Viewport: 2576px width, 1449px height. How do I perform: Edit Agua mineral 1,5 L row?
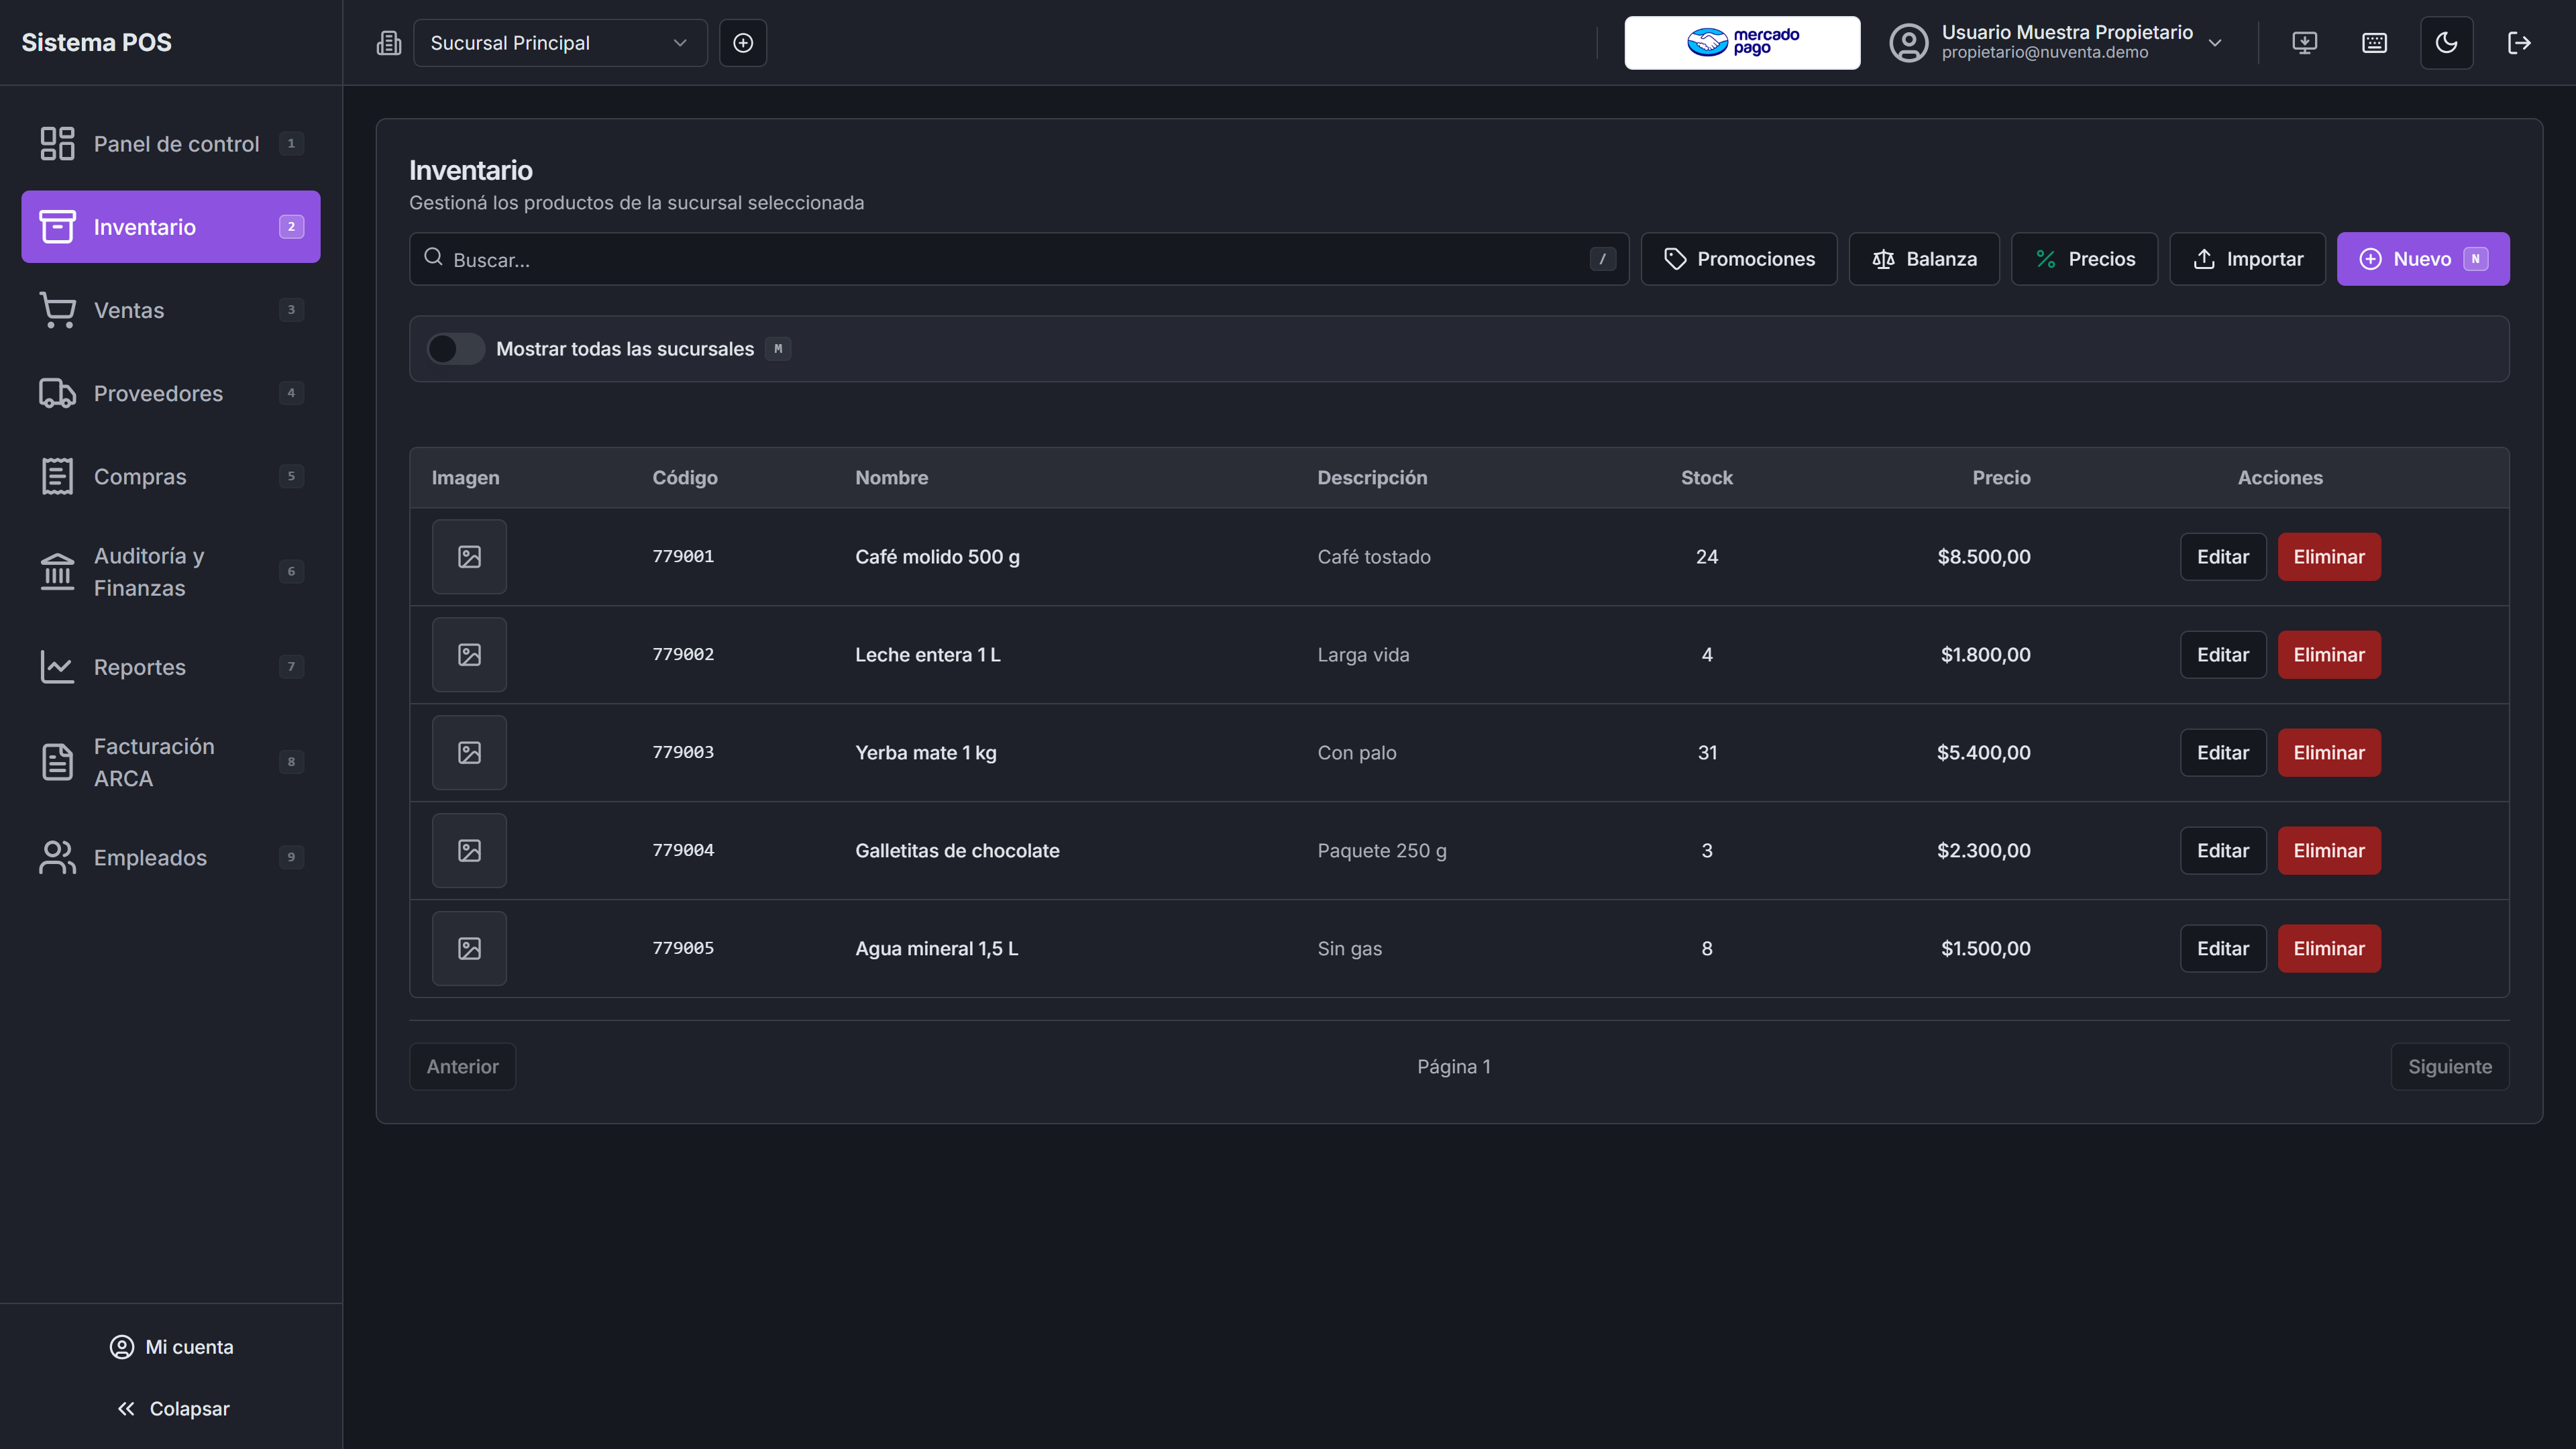(2223, 949)
